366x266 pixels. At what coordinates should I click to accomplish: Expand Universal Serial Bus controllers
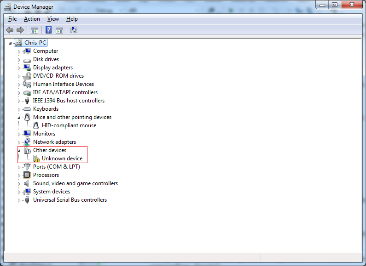click(x=19, y=200)
